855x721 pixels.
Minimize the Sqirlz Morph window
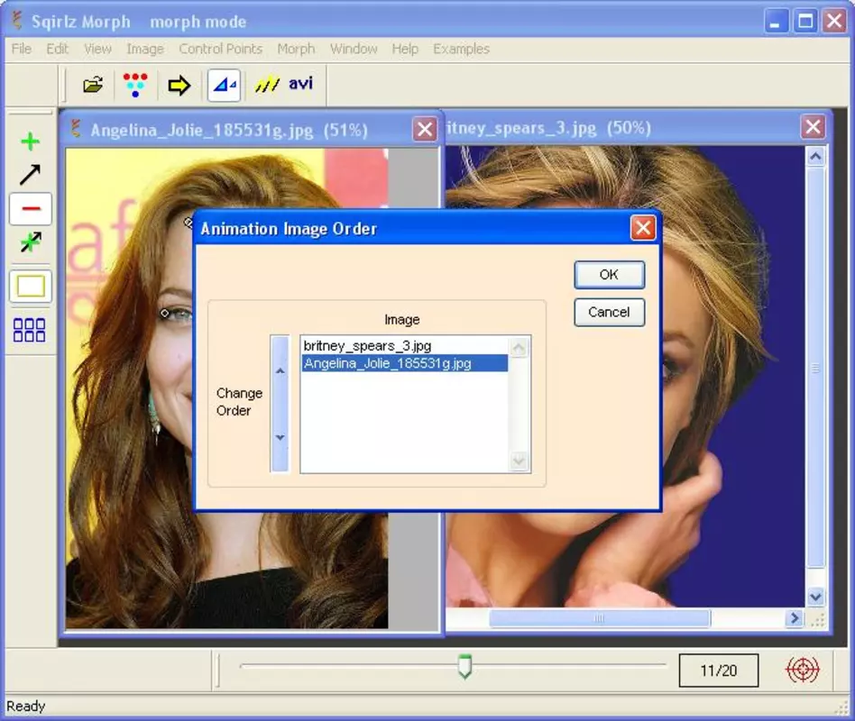[775, 22]
